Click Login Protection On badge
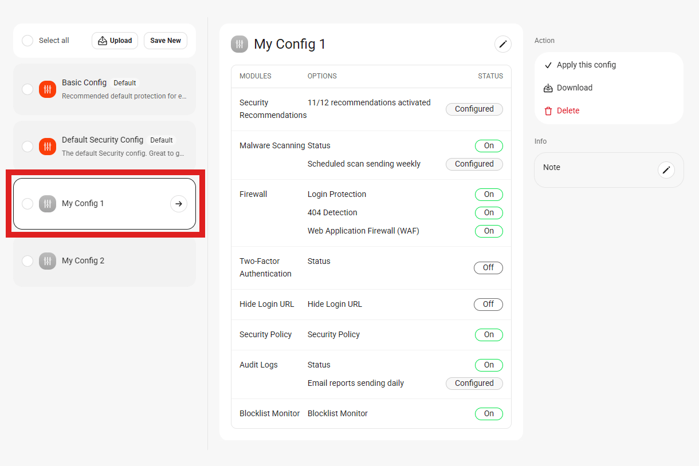699x466 pixels. pos(489,195)
